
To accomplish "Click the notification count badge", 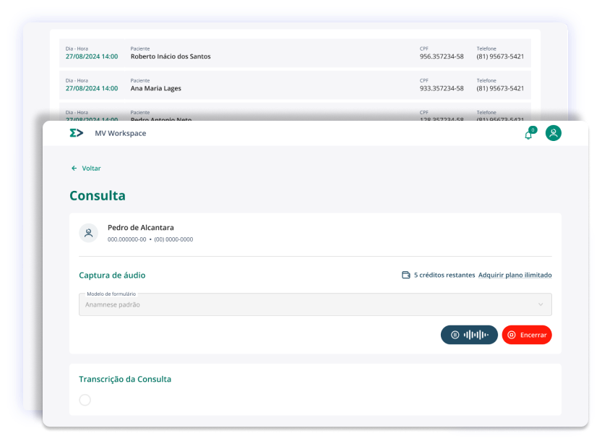I will coord(533,129).
